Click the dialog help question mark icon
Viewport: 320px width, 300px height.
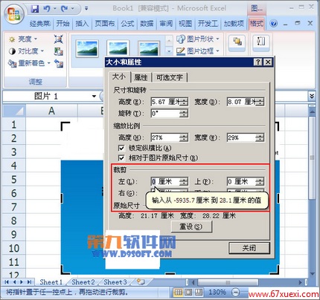pos(258,62)
